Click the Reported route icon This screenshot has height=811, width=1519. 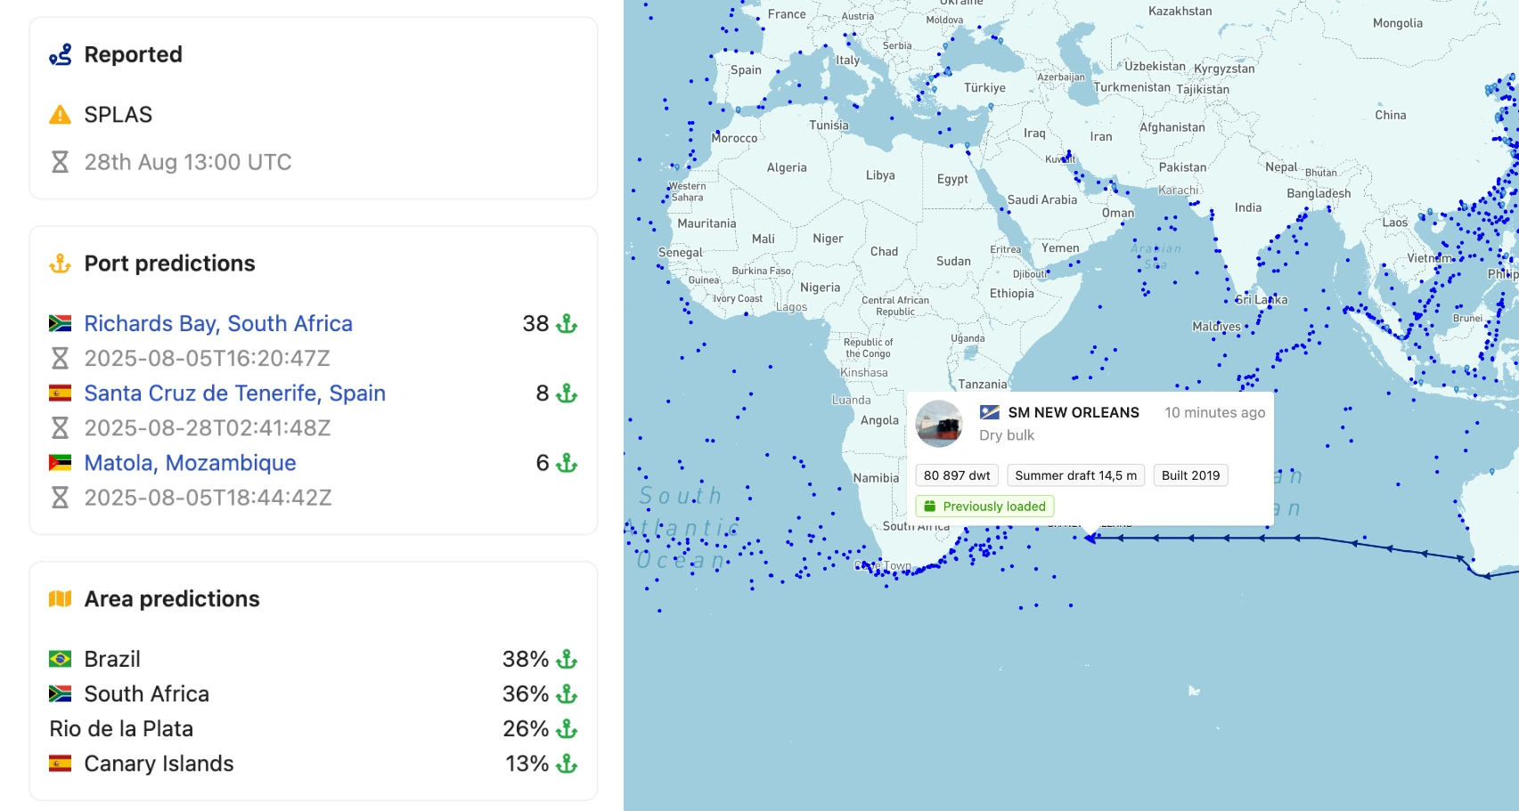(x=60, y=55)
